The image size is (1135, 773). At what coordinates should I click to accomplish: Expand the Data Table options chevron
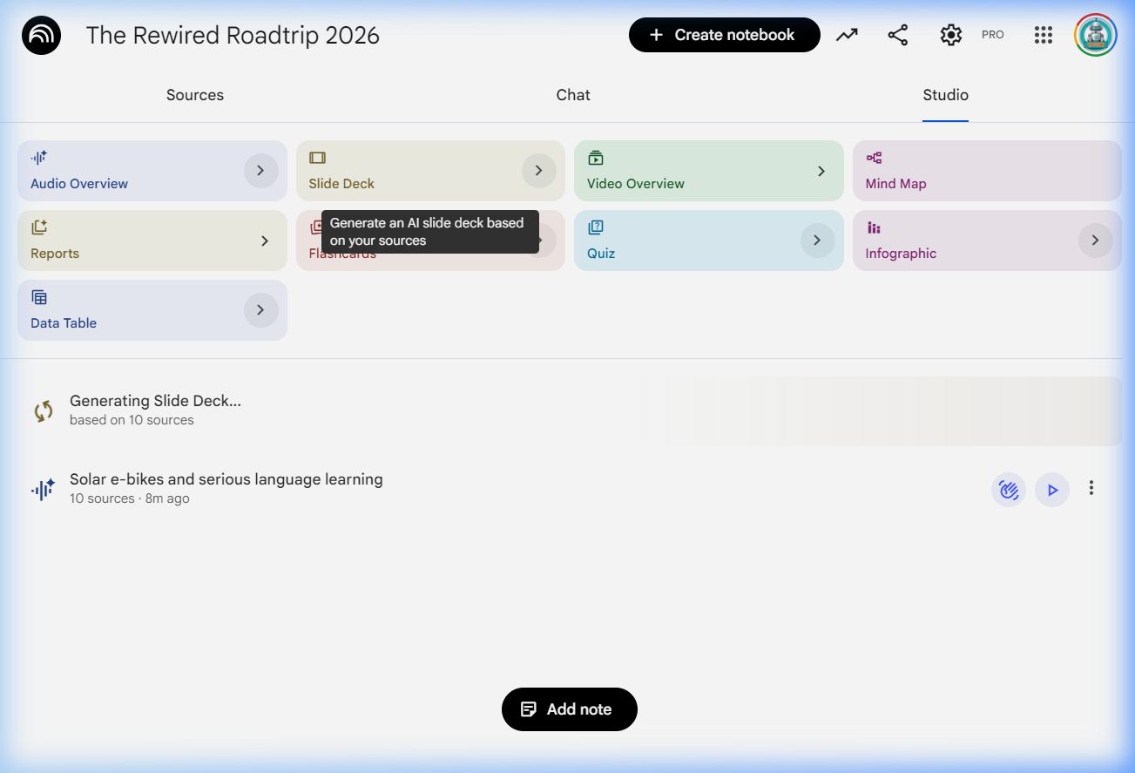point(260,310)
